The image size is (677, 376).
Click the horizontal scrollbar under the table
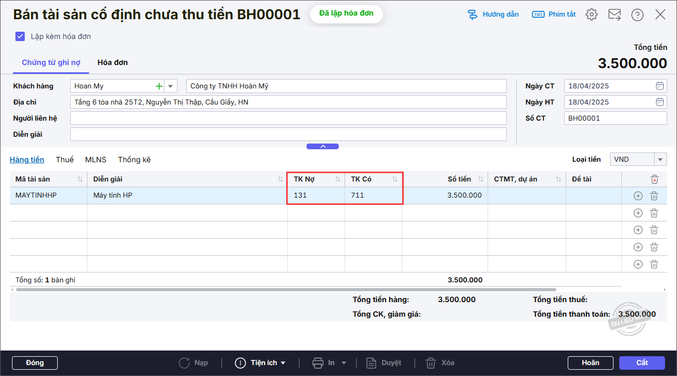coord(286,290)
